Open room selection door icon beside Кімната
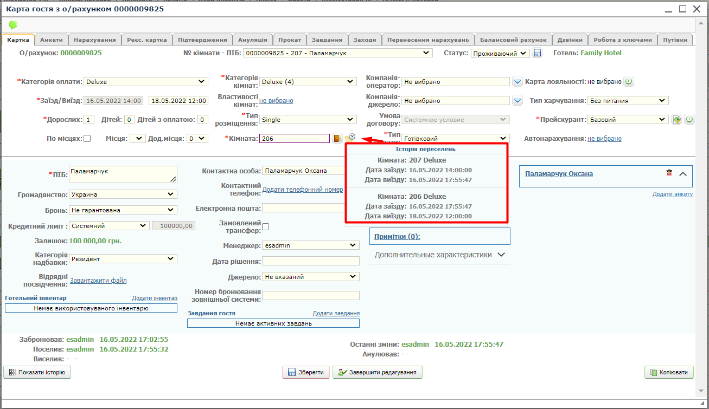 [x=337, y=139]
